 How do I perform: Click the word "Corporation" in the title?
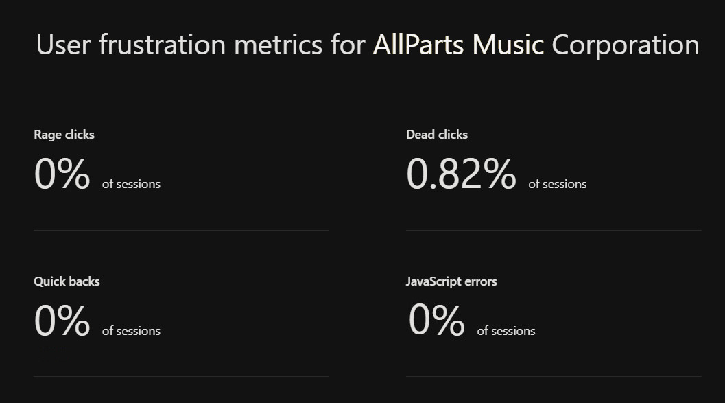625,45
